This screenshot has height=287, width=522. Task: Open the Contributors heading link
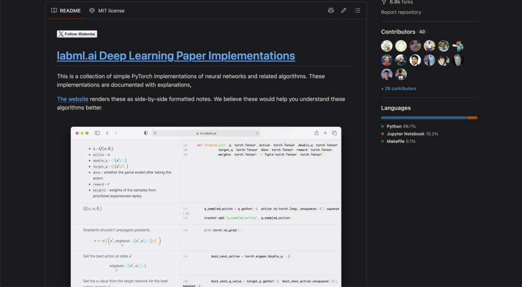click(x=398, y=32)
